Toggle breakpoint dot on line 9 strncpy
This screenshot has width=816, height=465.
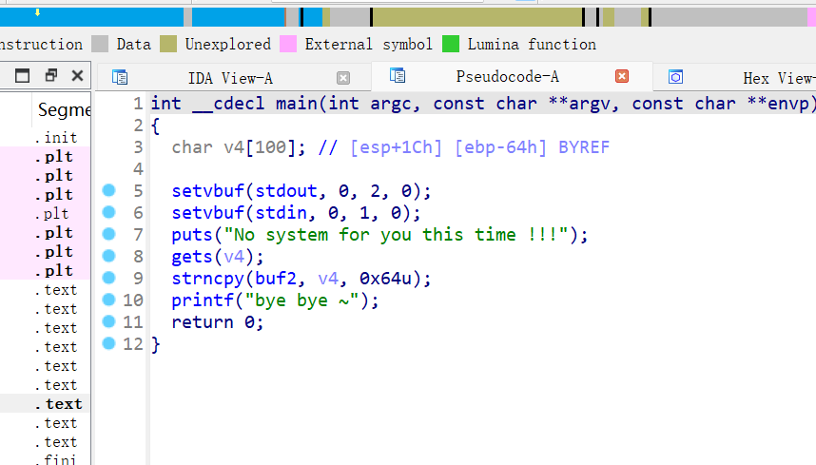108,278
